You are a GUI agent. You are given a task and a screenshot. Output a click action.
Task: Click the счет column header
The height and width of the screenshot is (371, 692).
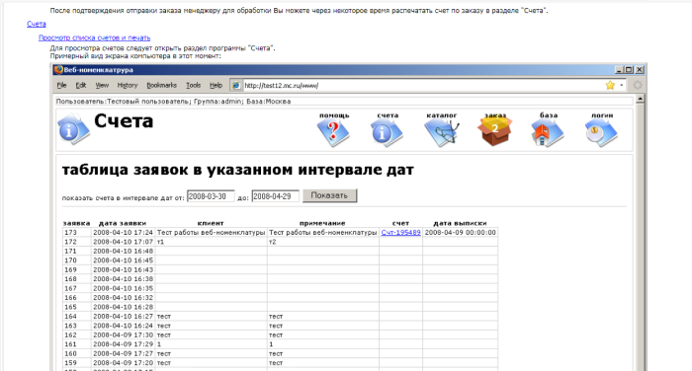pos(400,223)
